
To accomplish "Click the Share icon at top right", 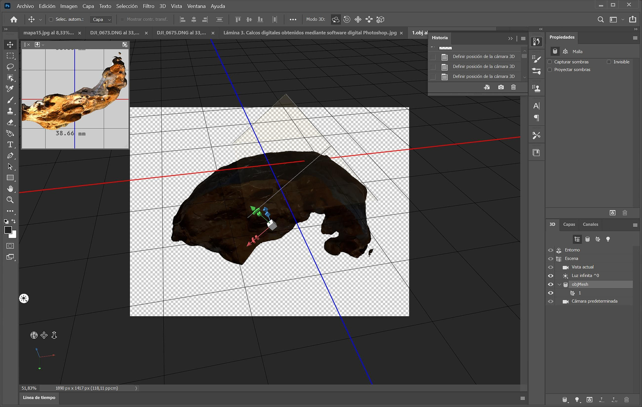I will (x=633, y=19).
